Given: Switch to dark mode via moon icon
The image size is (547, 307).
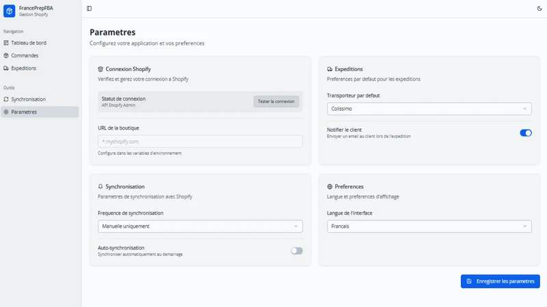Looking at the screenshot, I should (x=539, y=8).
